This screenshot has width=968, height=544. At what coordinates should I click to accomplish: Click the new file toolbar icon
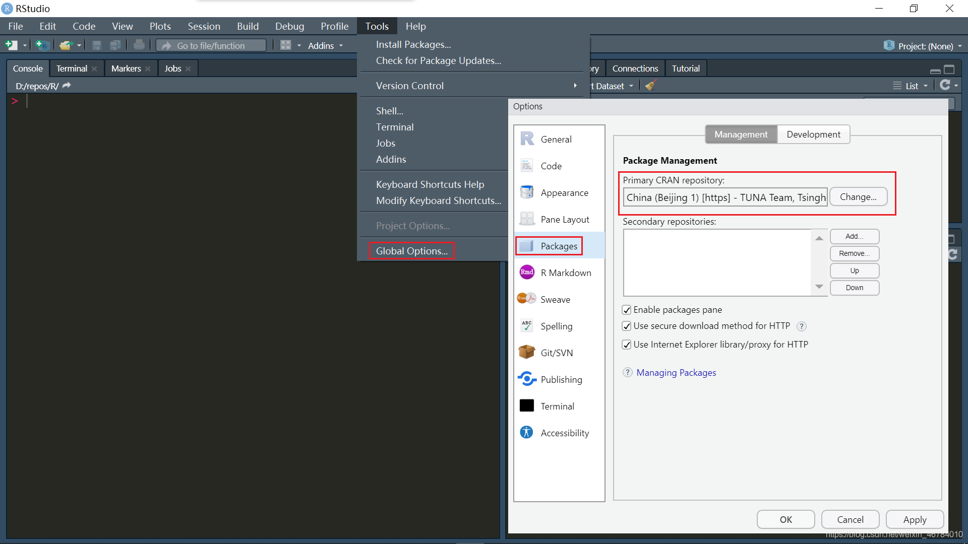coord(11,45)
